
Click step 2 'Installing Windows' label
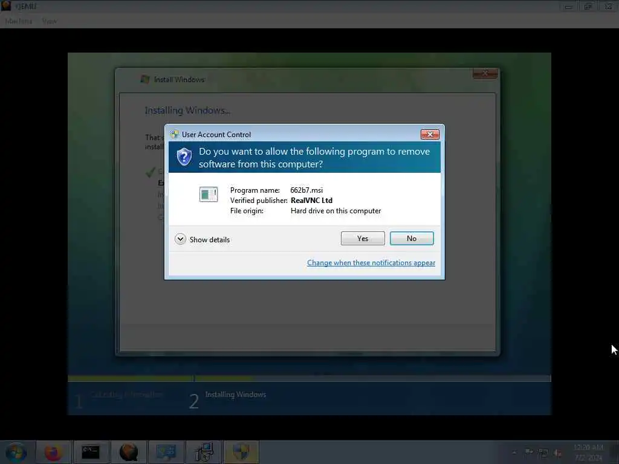235,394
